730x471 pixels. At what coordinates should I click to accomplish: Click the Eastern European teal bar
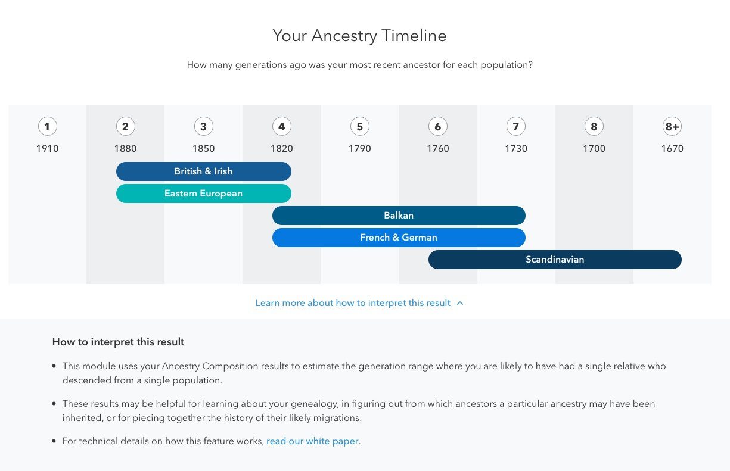point(204,194)
